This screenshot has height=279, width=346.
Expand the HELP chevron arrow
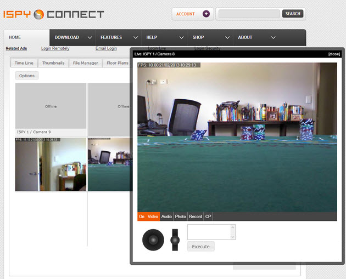point(181,37)
